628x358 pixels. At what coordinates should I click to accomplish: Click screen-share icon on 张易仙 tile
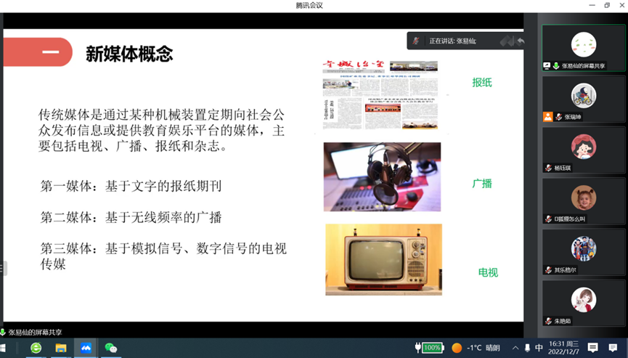pos(547,65)
